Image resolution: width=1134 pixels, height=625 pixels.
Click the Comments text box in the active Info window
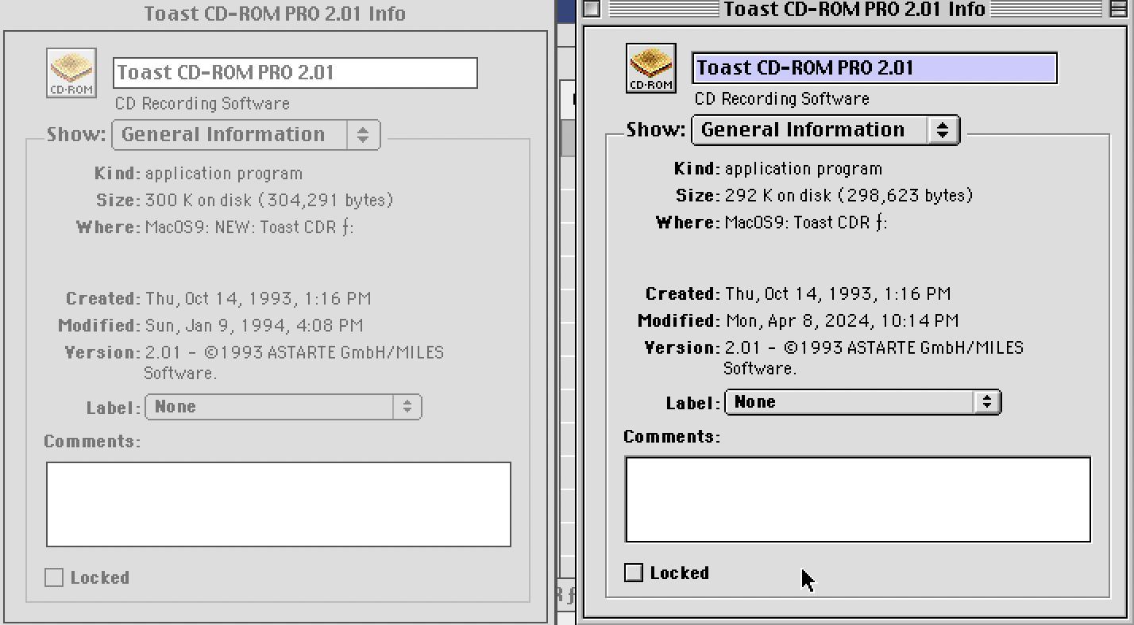(858, 500)
